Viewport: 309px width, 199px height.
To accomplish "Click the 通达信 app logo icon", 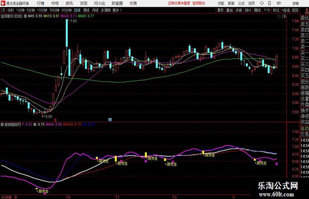I will [x=3, y=3].
